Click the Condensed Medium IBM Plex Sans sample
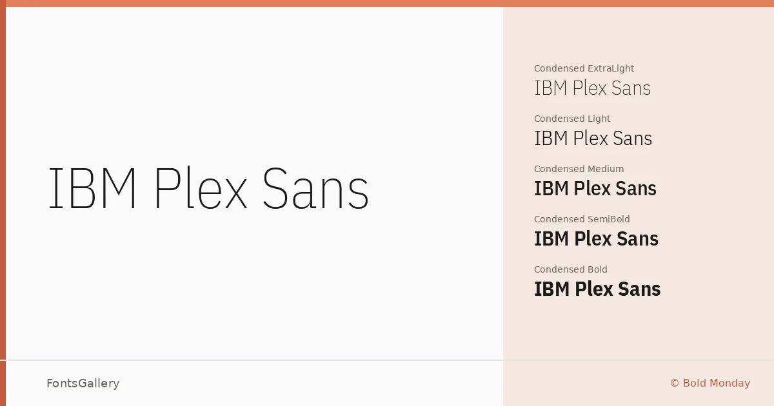The image size is (774, 406). pos(595,188)
